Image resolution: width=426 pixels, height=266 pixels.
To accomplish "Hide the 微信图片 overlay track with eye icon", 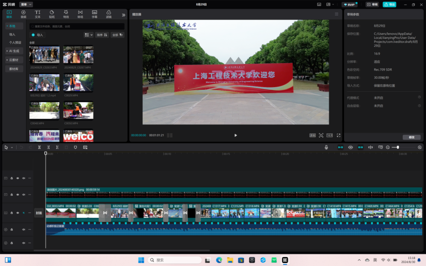I will coord(18,195).
